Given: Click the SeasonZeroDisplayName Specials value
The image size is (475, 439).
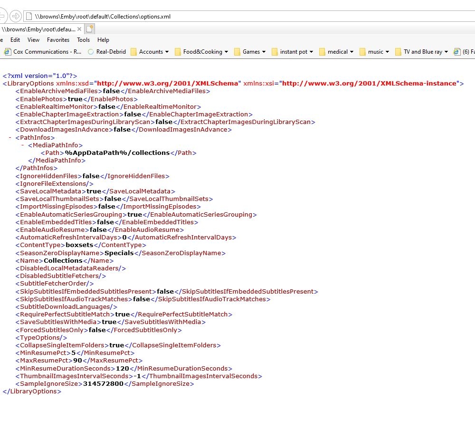Looking at the screenshot, I should pyautogui.click(x=119, y=253).
